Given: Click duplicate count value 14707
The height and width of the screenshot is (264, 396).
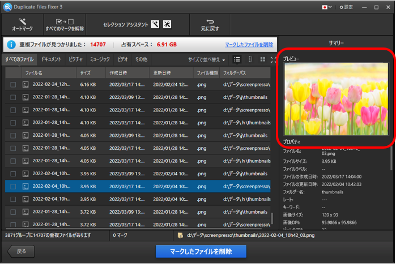Looking at the screenshot, I should [98, 45].
